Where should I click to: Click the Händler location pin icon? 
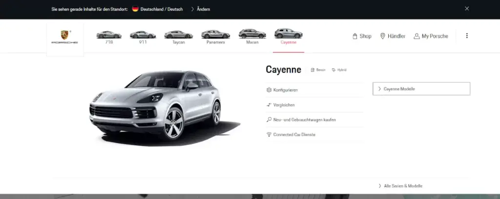[383, 36]
